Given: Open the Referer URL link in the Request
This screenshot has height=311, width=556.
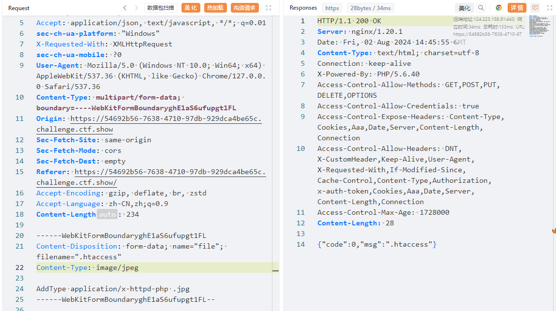Looking at the screenshot, I should (x=151, y=177).
